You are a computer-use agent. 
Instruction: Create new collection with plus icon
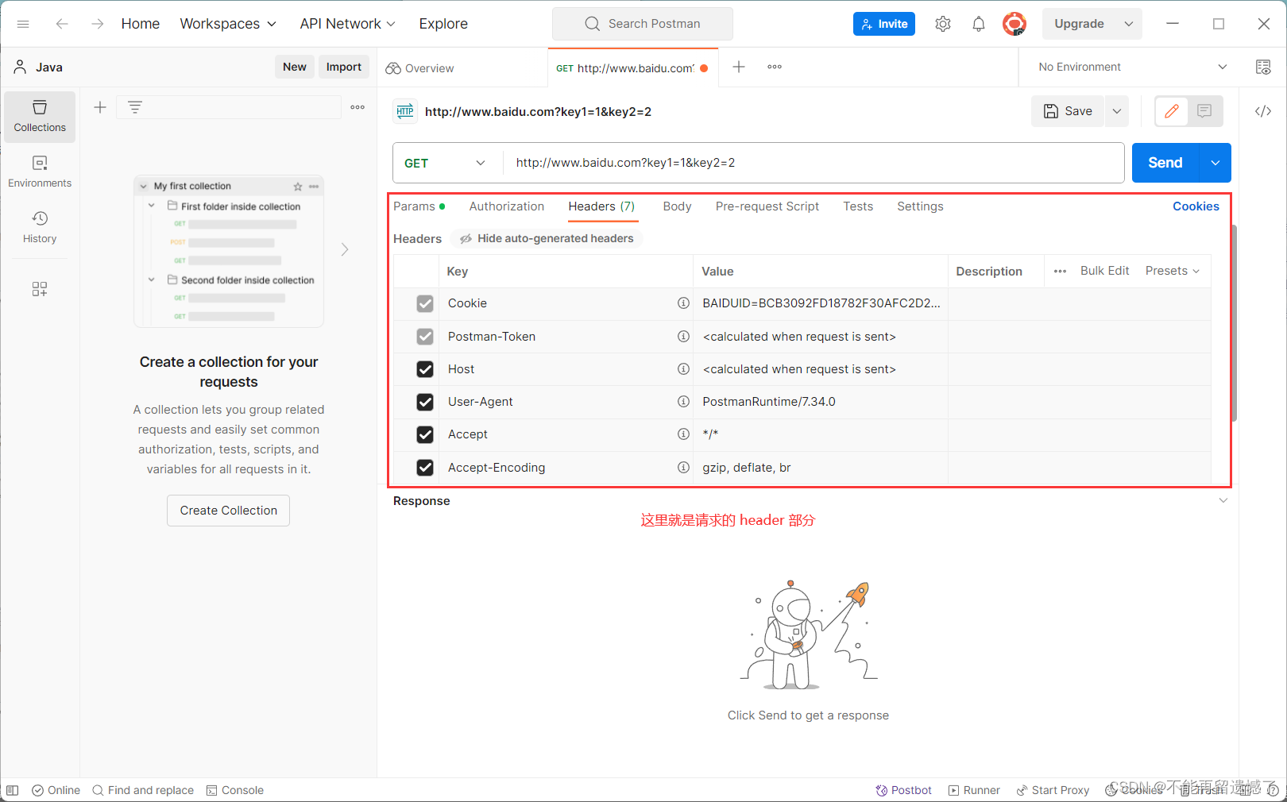[100, 107]
